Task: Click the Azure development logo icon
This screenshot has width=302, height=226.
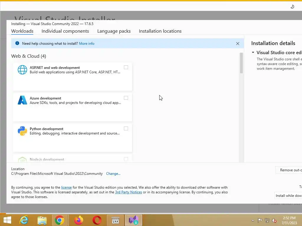Action: (22, 100)
